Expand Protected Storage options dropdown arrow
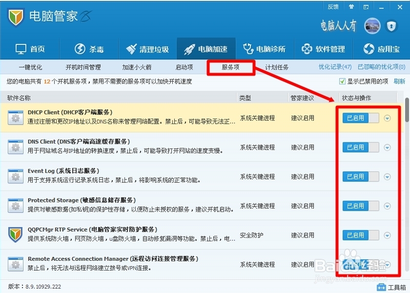 pyautogui.click(x=387, y=206)
